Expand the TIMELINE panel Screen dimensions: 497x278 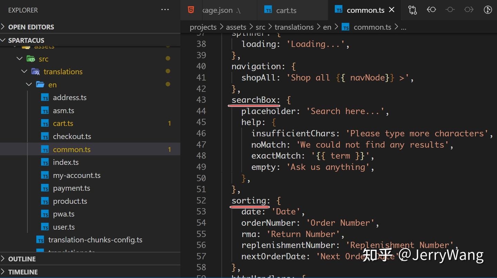[90, 272]
